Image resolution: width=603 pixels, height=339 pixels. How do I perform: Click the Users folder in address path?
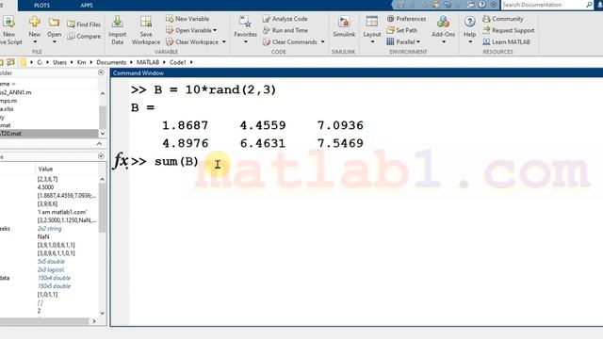point(59,62)
